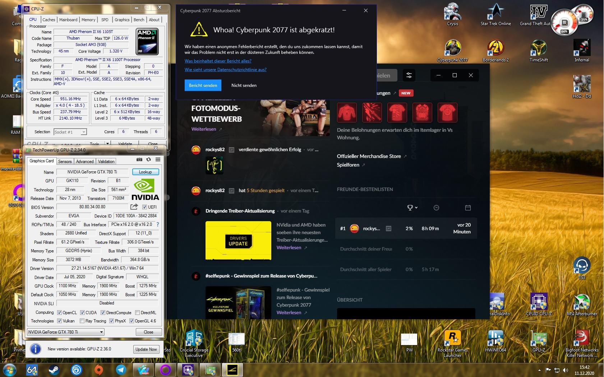Viewport: 604px width, 377px height.
Task: Open 'Was beinhaltet dieser Bericht alles?' link
Action: [218, 61]
